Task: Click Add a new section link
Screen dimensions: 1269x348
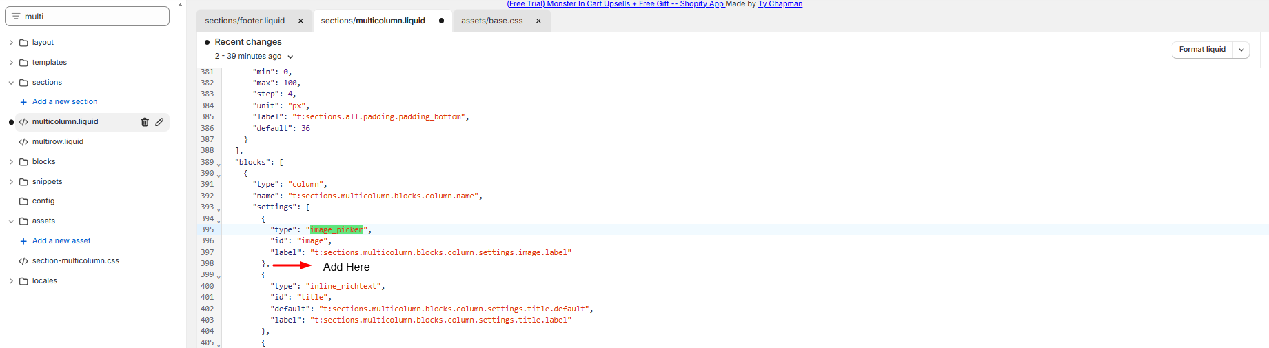Action: [x=65, y=102]
